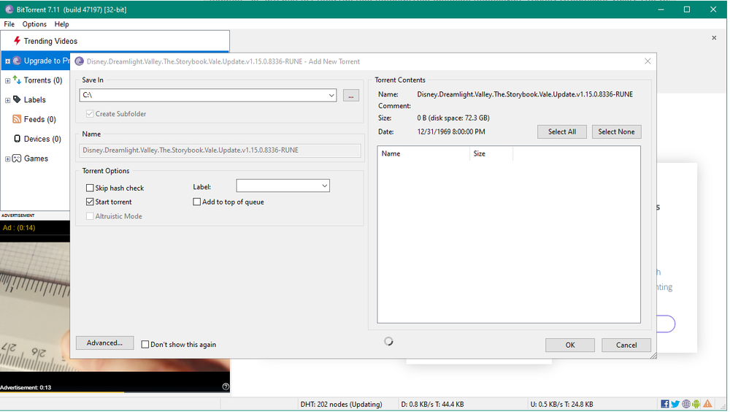Expand the Games tree node
Viewport: 730px width, 412px height.
pyautogui.click(x=7, y=159)
